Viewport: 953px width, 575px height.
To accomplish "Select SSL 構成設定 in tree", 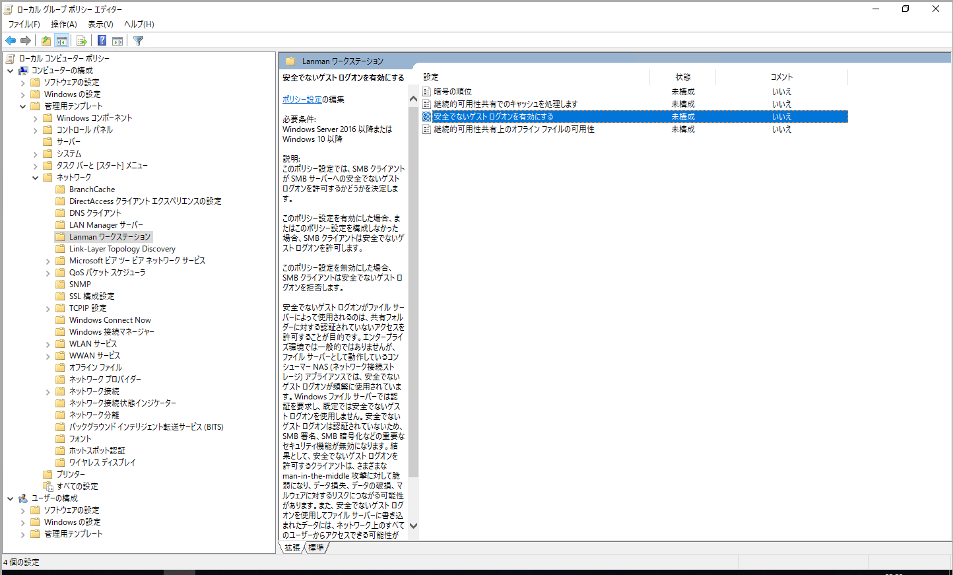I will tap(92, 296).
